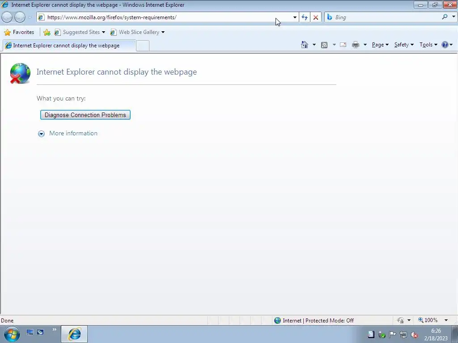Open a new blank tab
458x343 pixels.
[143, 46]
